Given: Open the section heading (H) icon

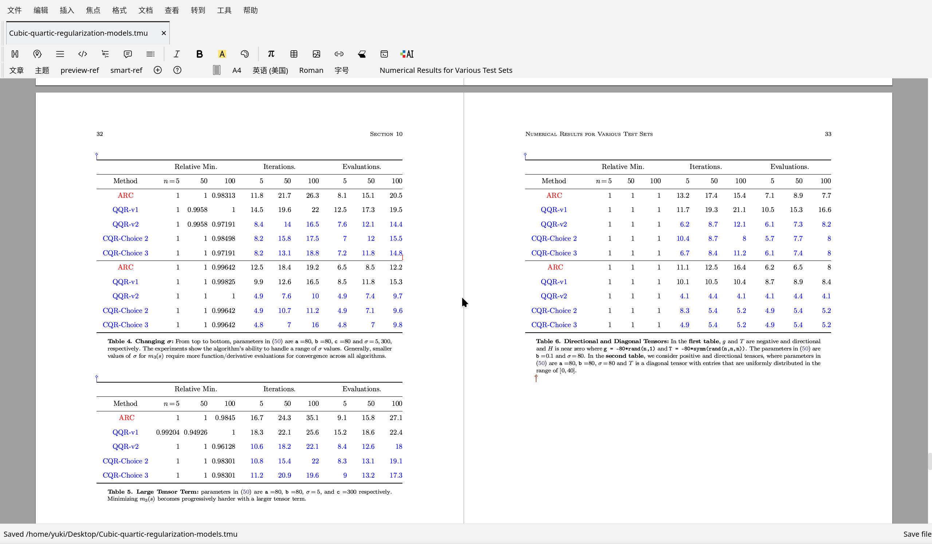Looking at the screenshot, I should [15, 54].
